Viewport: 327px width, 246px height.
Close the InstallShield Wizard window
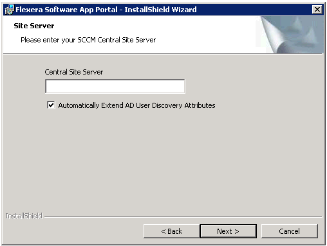pos(317,10)
